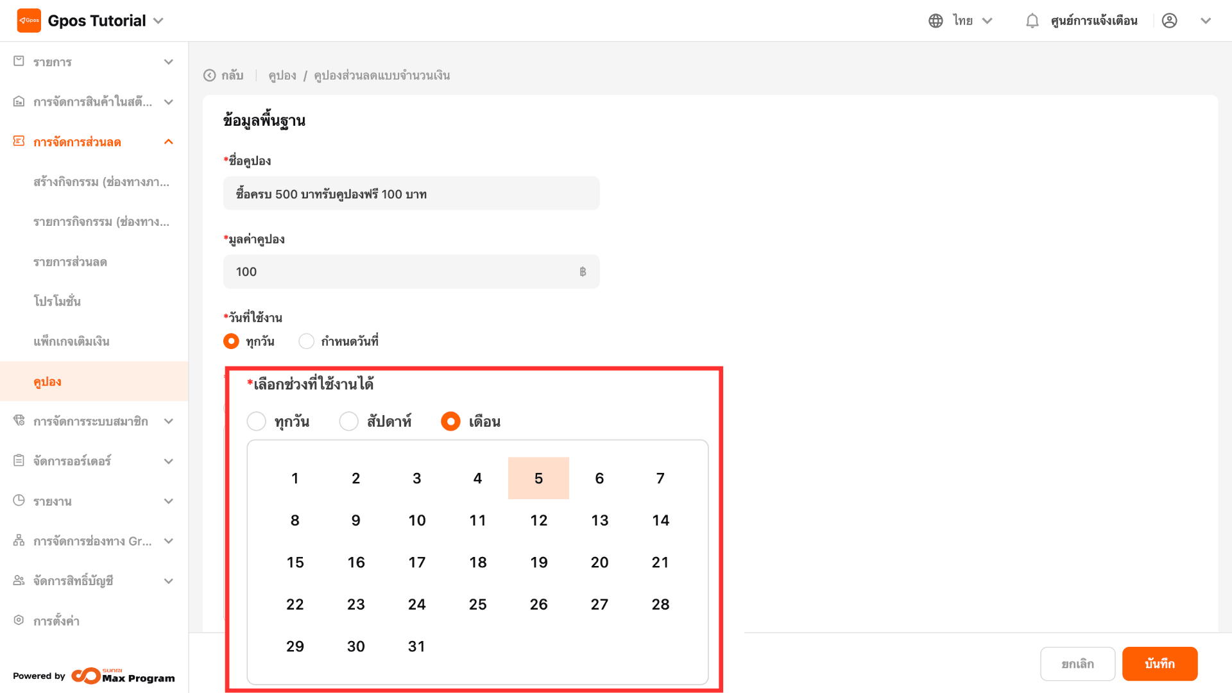The width and height of the screenshot is (1232, 693).
Task: Collapse the การจัดการส่วนลด sidebar menu
Action: 169,142
